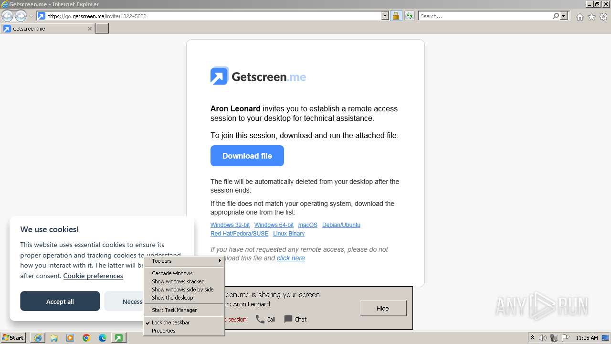This screenshot has width=611, height=344.
Task: Open Internet Explorer from the taskbar
Action: [x=38, y=338]
